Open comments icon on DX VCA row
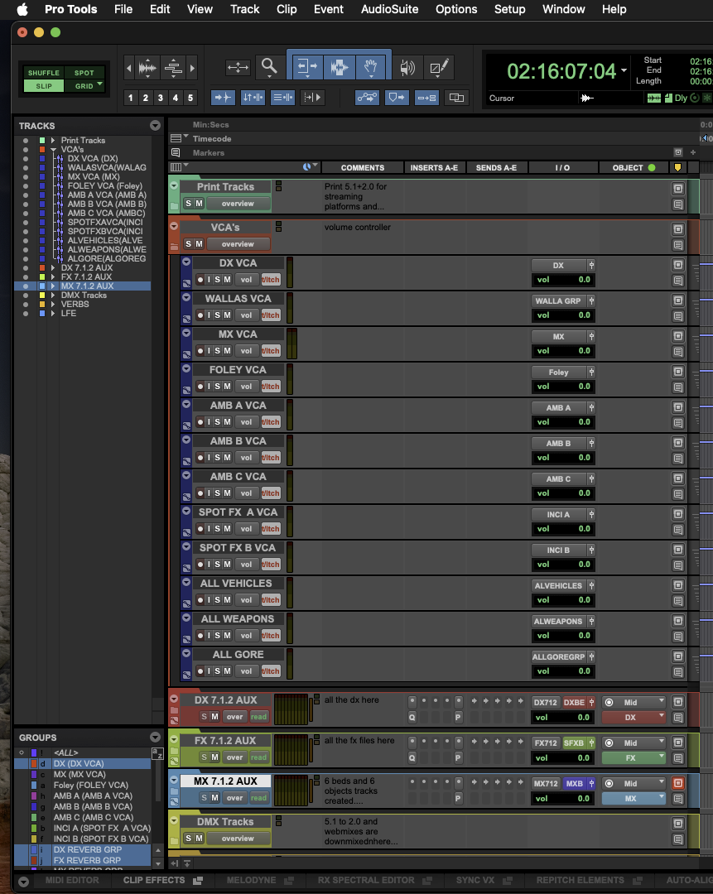This screenshot has width=713, height=894. click(678, 281)
